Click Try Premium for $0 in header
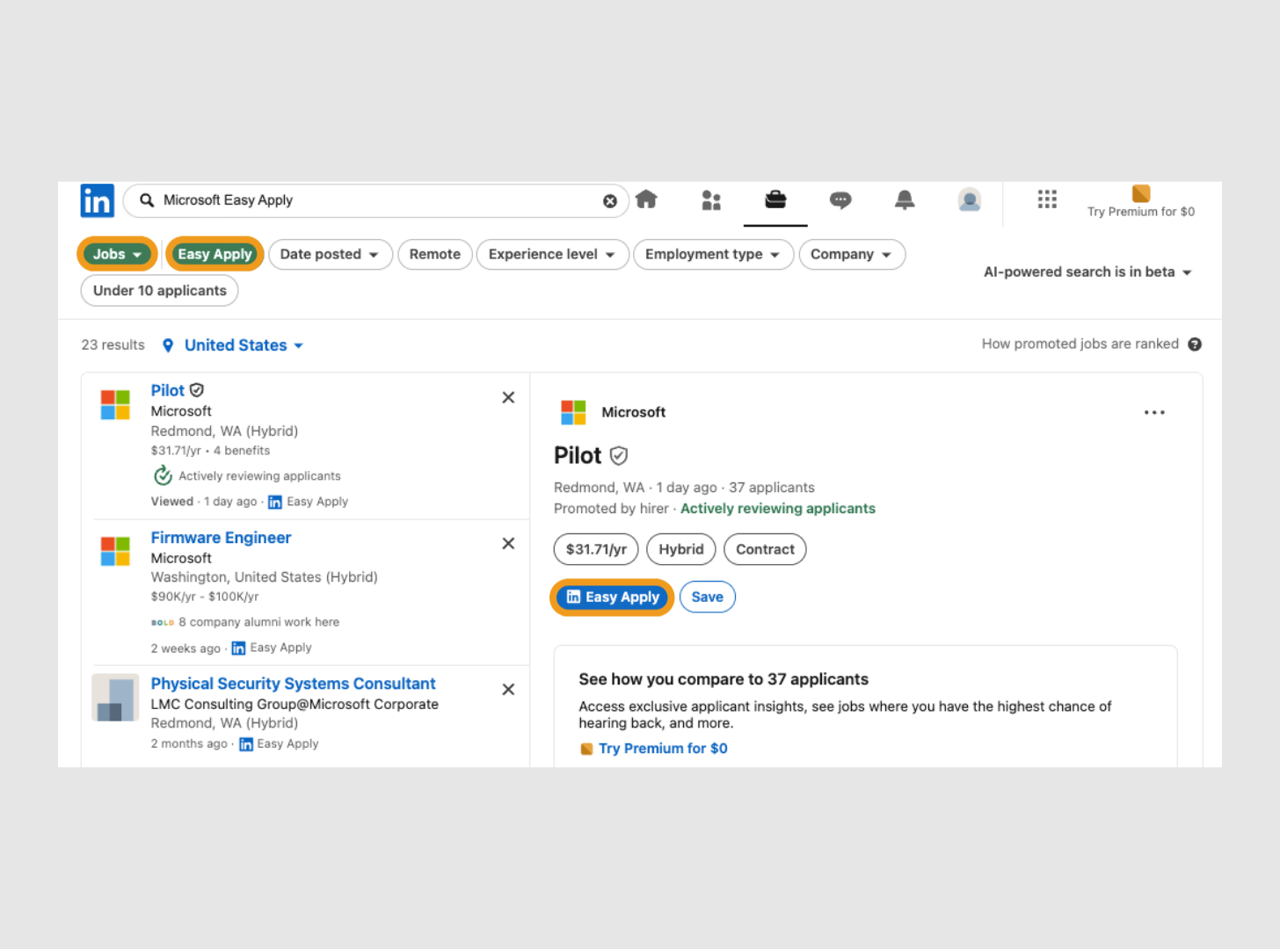The image size is (1280, 949). [1141, 212]
